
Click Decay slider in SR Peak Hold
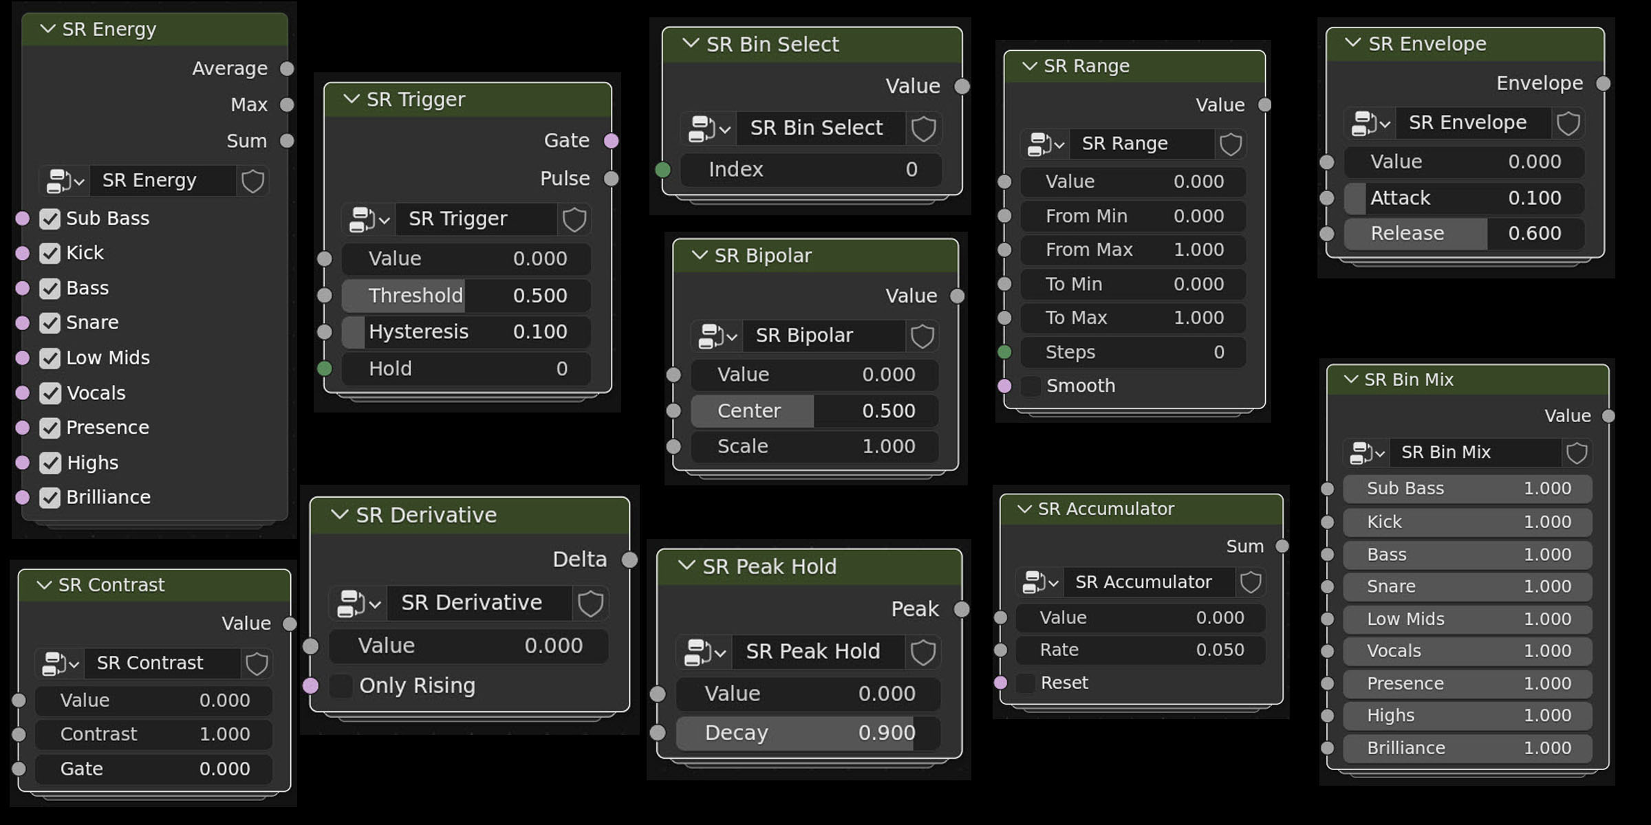pyautogui.click(x=808, y=734)
